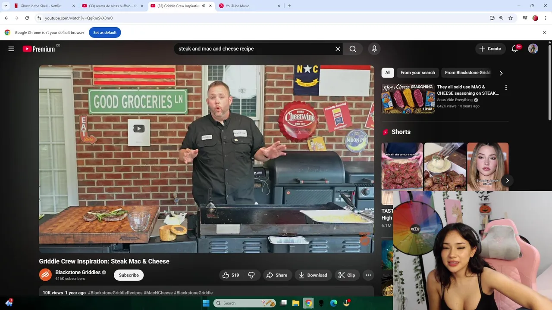
Task: Close the Griddle Crew Inspiration tab
Action: coord(210,6)
